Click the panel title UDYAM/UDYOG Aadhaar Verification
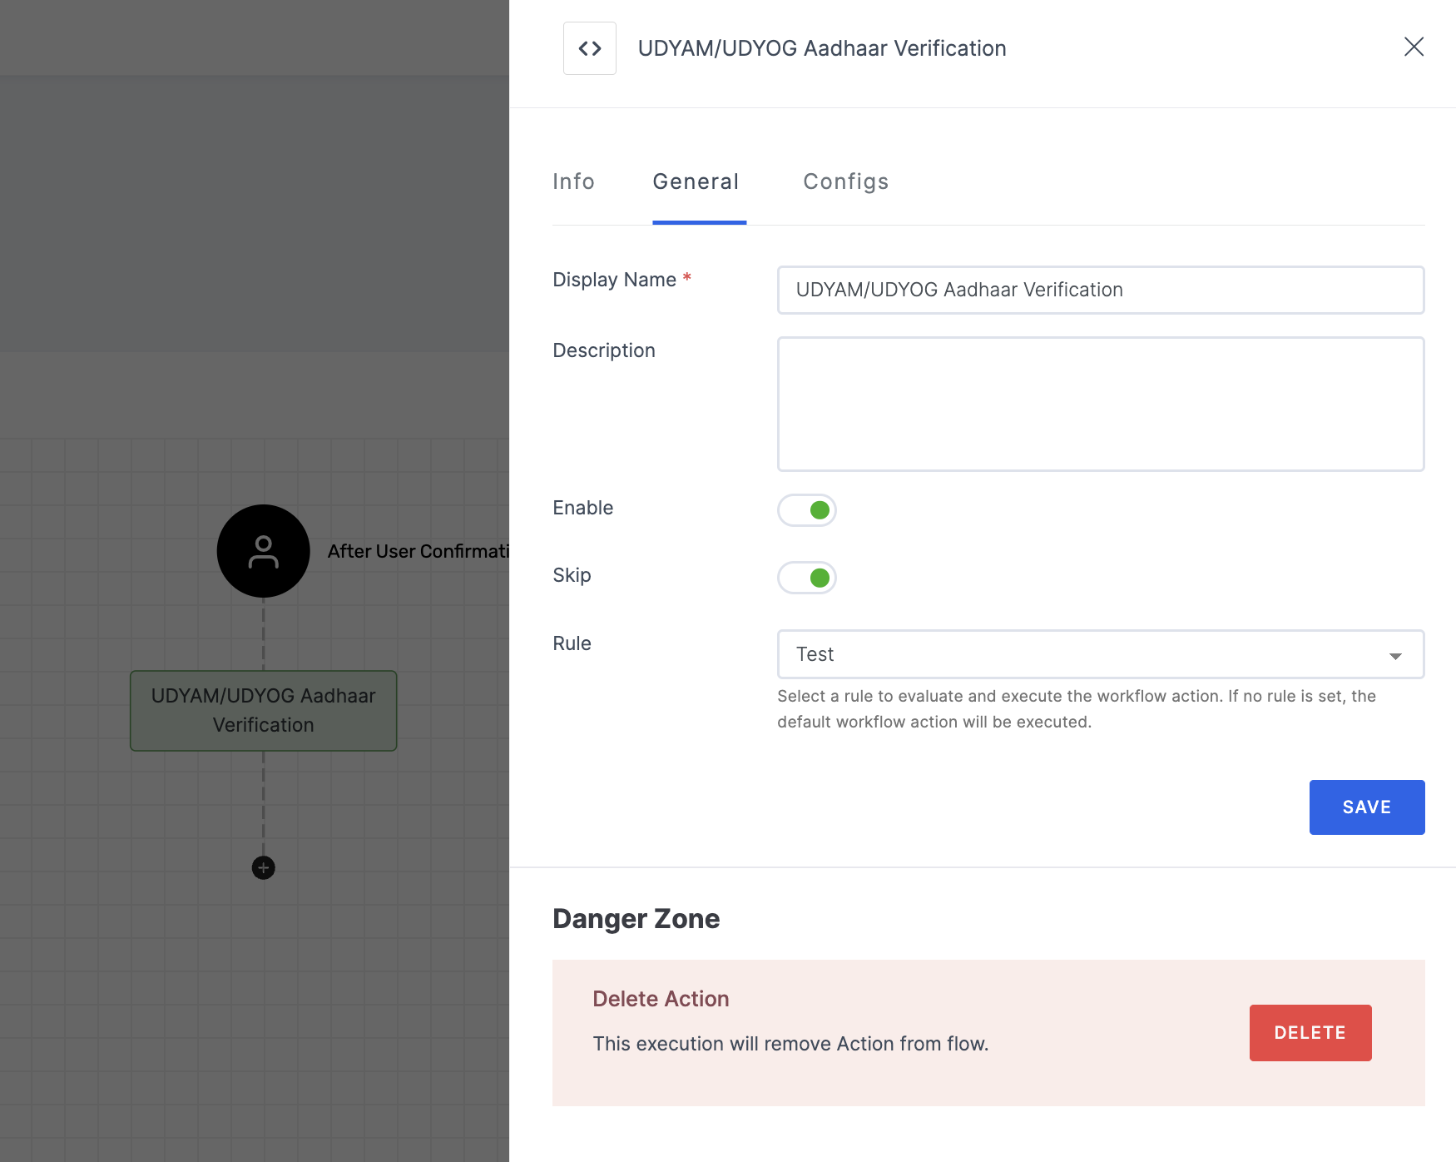 822,48
